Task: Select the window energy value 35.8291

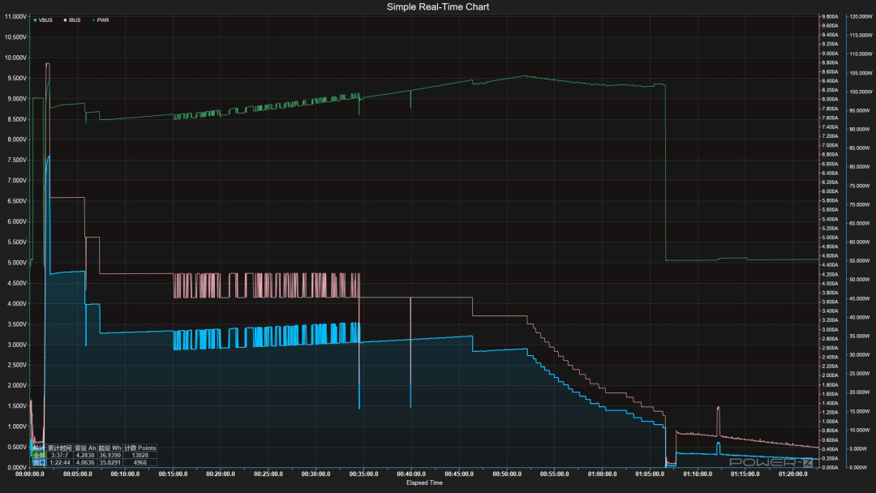Action: [110, 462]
